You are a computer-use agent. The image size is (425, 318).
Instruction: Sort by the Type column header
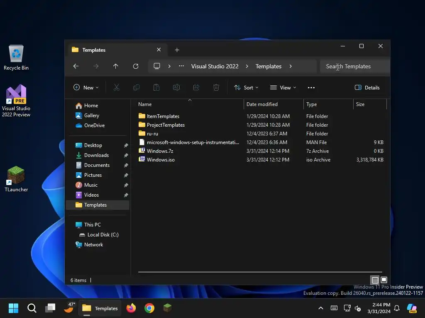(x=329, y=104)
